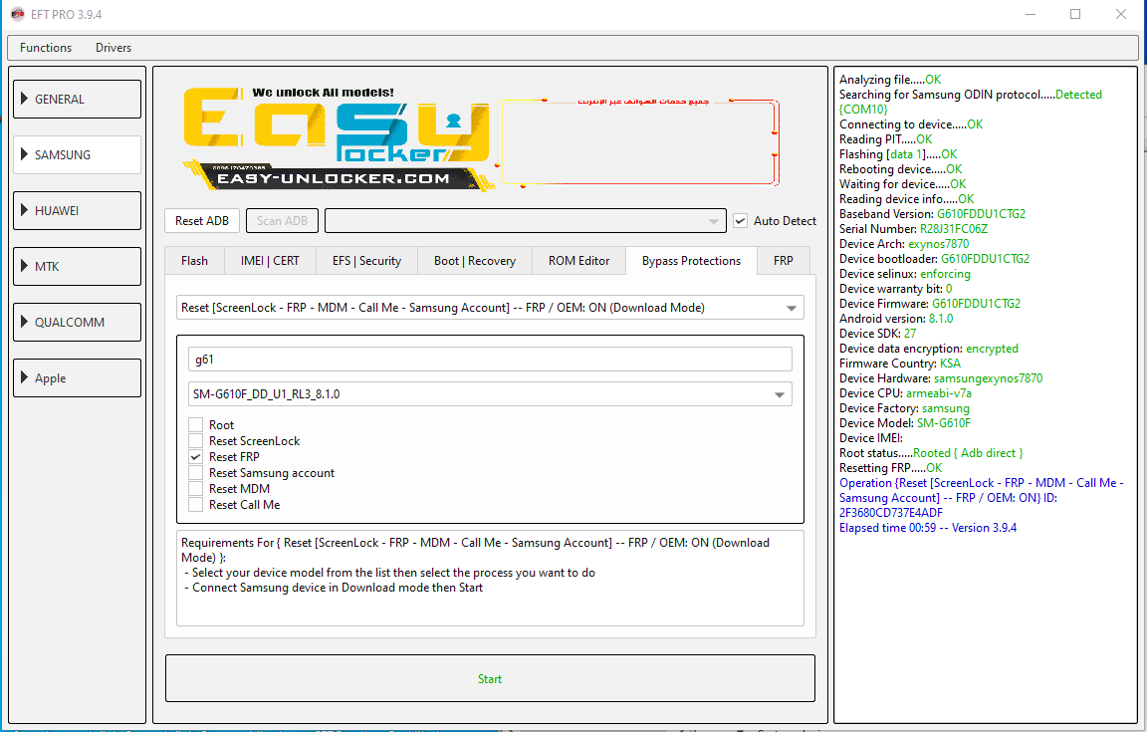Click the 'Resetting FRP.....OK' log line
This screenshot has height=732, width=1147.
pyautogui.click(x=890, y=468)
